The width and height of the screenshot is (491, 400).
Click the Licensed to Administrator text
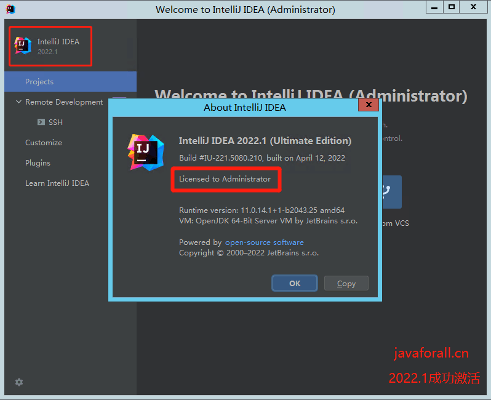click(x=225, y=179)
